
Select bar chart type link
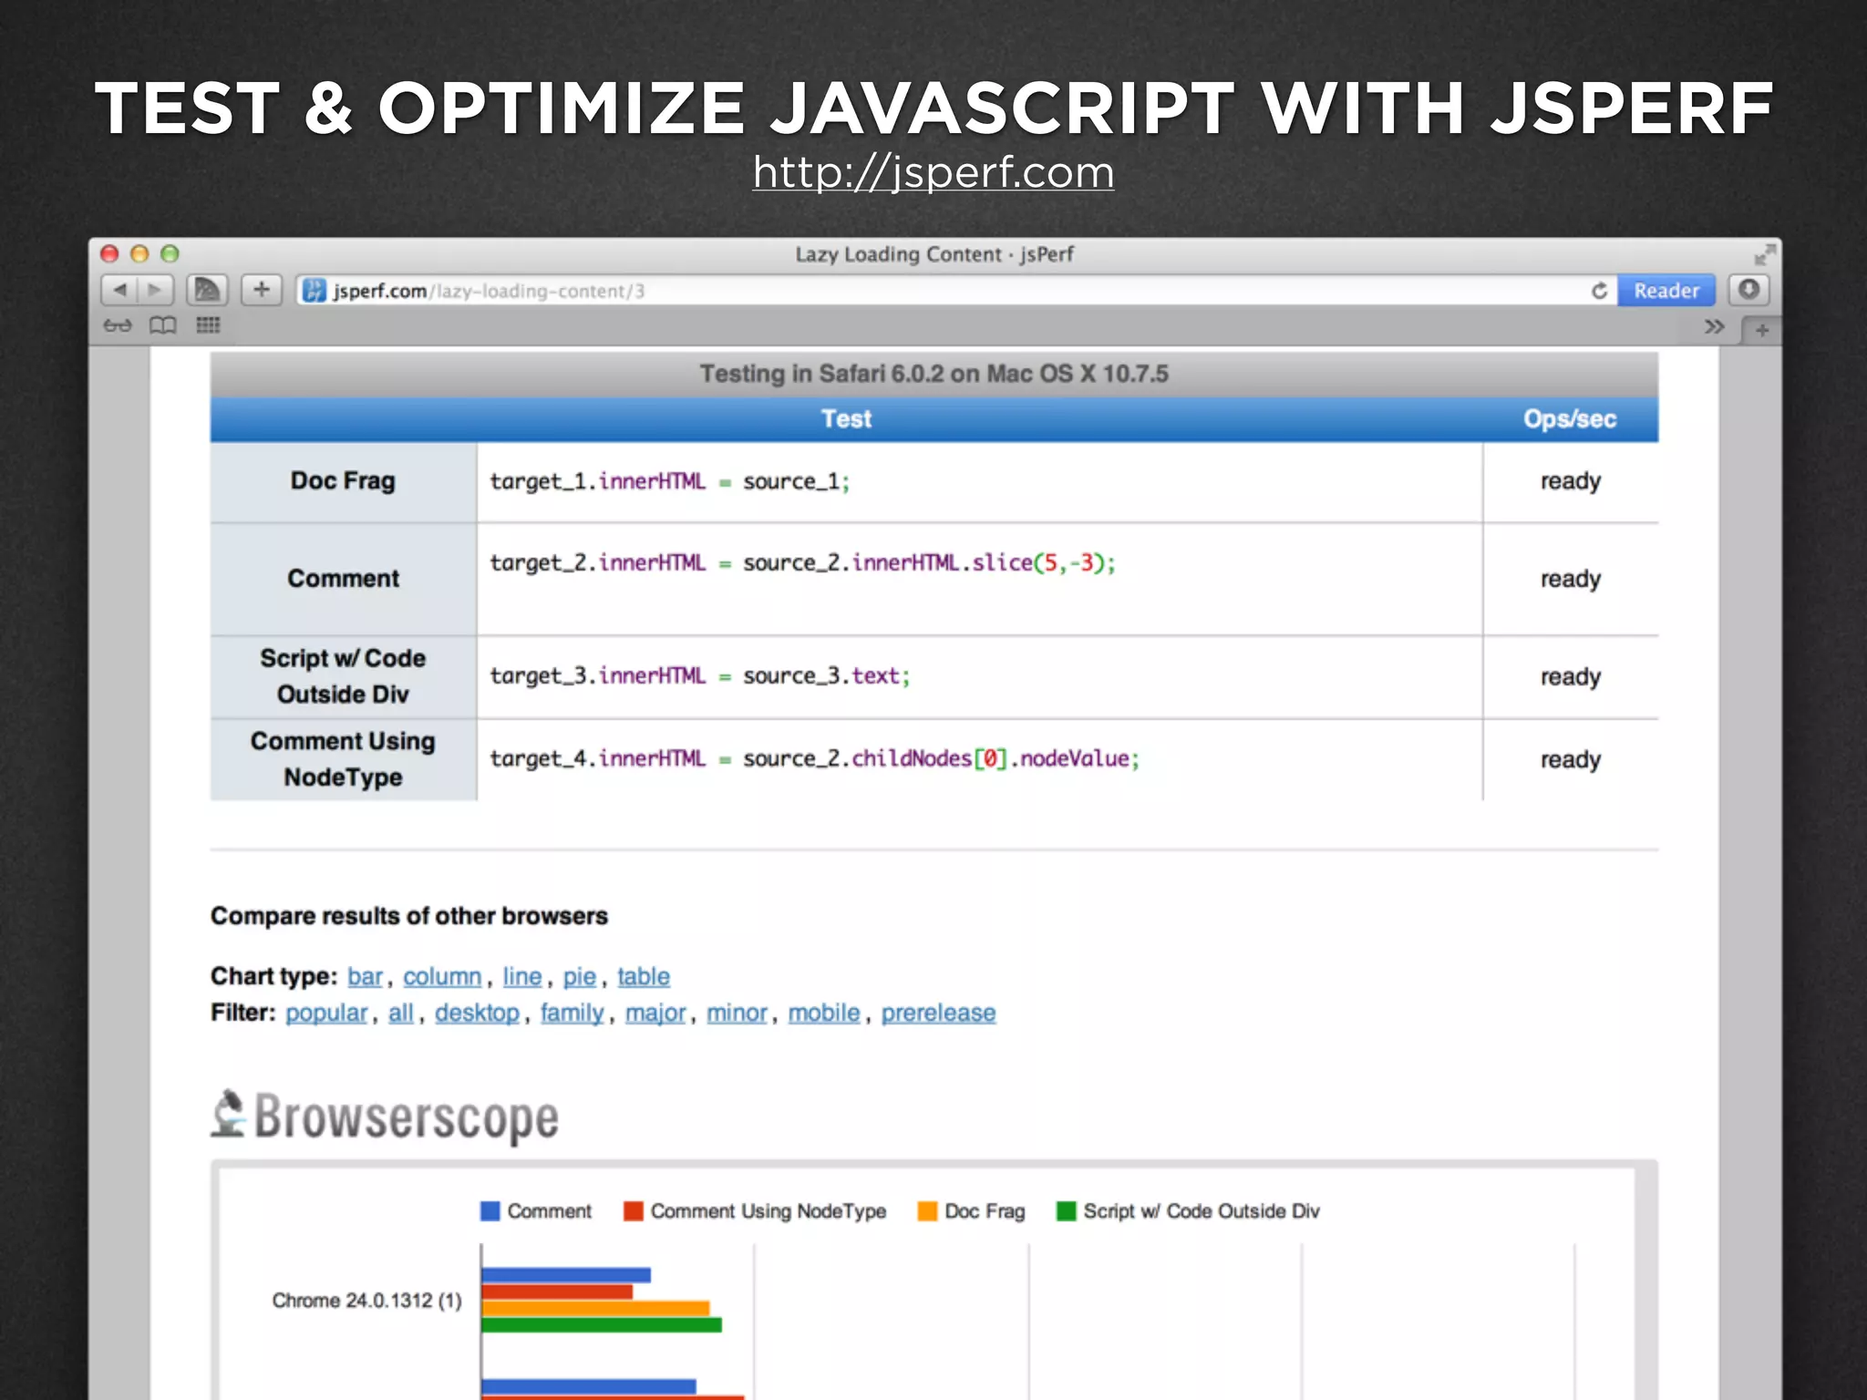(365, 976)
